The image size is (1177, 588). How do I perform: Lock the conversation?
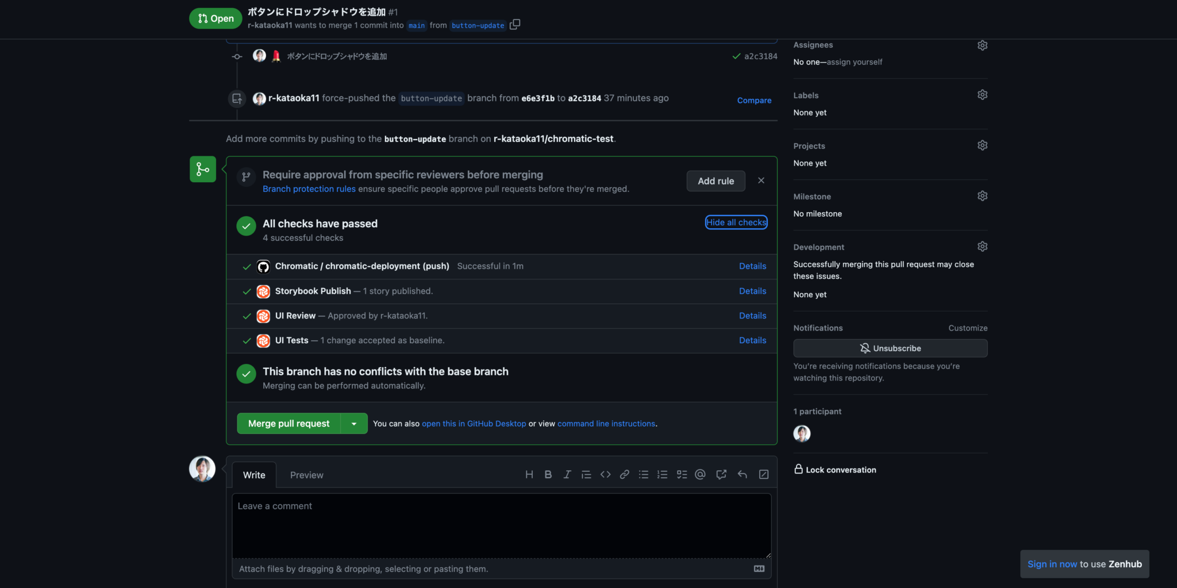835,470
